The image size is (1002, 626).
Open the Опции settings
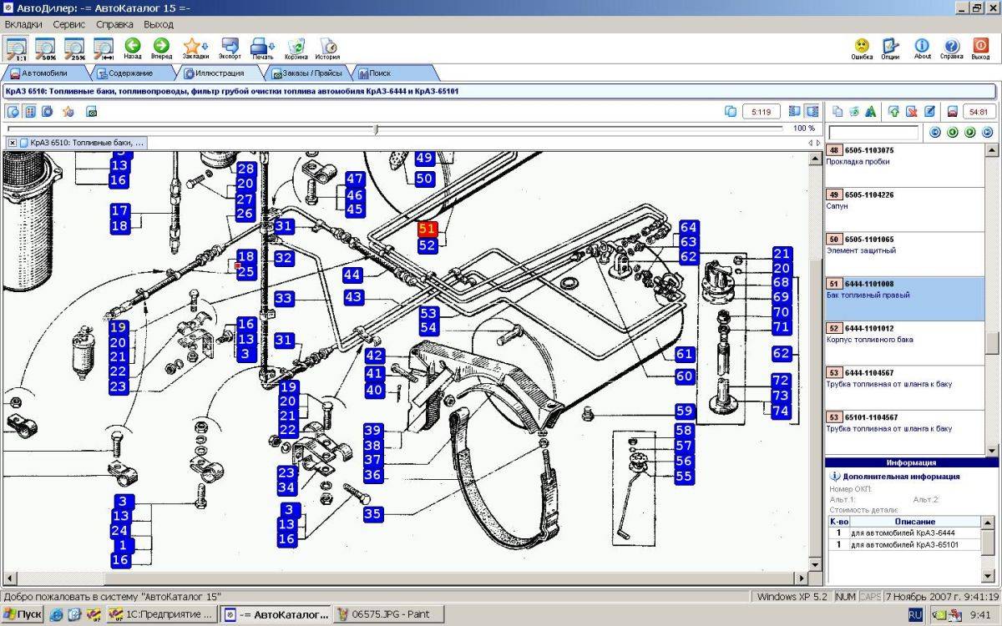coord(891,48)
